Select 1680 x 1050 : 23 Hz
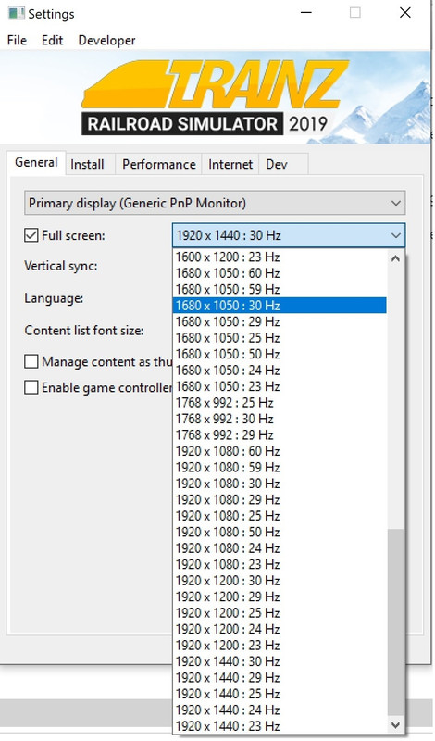The image size is (435, 741). click(x=280, y=386)
